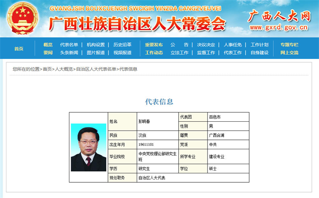Go back to 自治区人大代表名单 breadcrumb
This screenshot has height=198, width=319.
click(96, 69)
